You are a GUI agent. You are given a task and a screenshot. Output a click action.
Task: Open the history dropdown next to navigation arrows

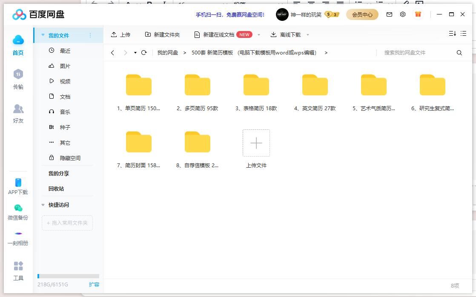coord(135,52)
